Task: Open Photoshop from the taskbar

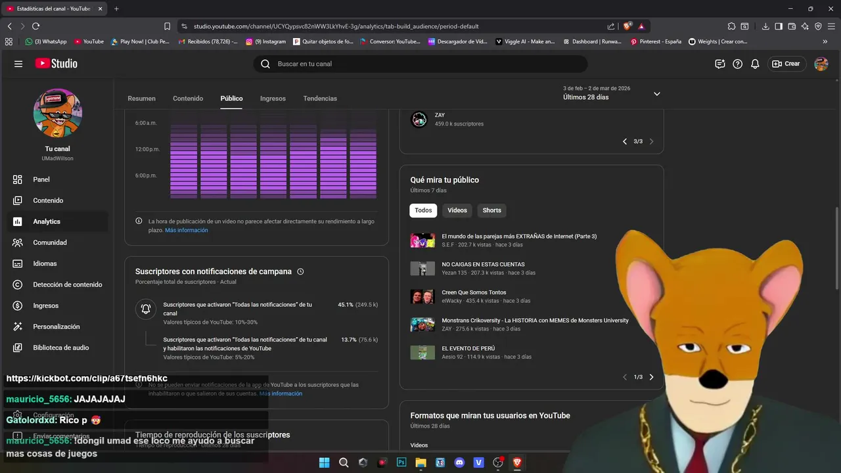Action: (x=401, y=462)
